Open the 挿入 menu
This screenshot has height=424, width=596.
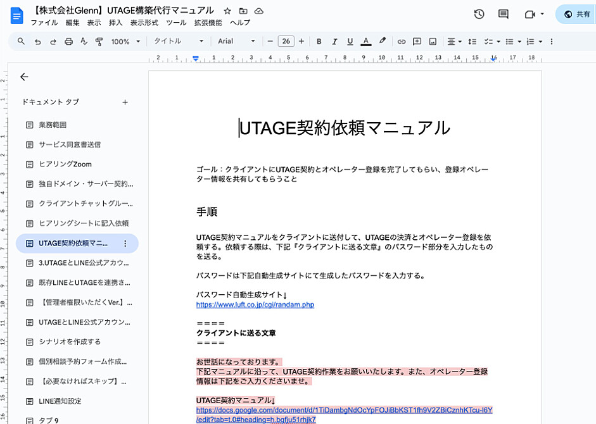[x=115, y=23]
